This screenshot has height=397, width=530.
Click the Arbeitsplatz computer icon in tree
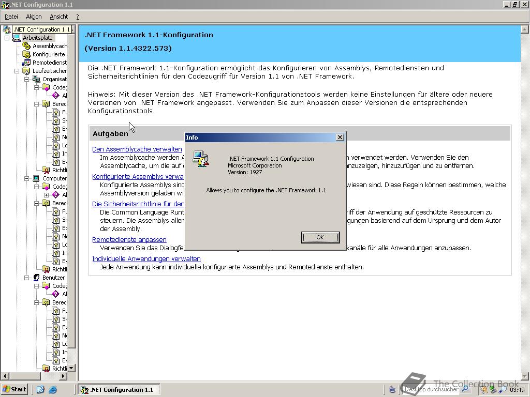point(17,38)
